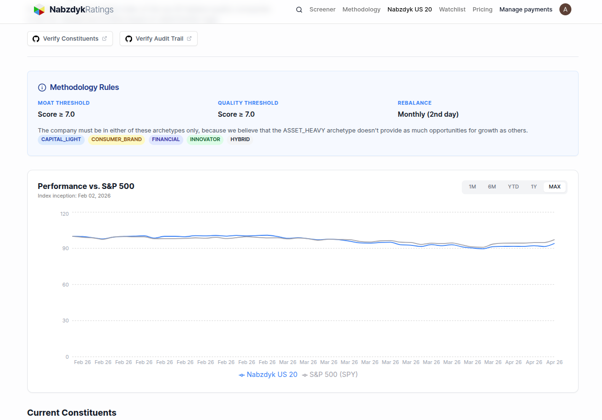Open the Screener page
This screenshot has height=420, width=602.
(323, 10)
